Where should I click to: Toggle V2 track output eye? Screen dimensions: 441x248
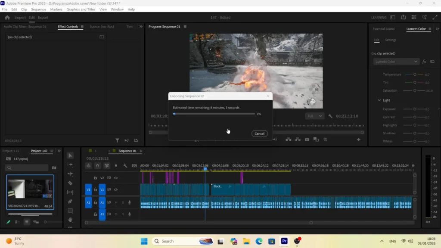(116, 178)
